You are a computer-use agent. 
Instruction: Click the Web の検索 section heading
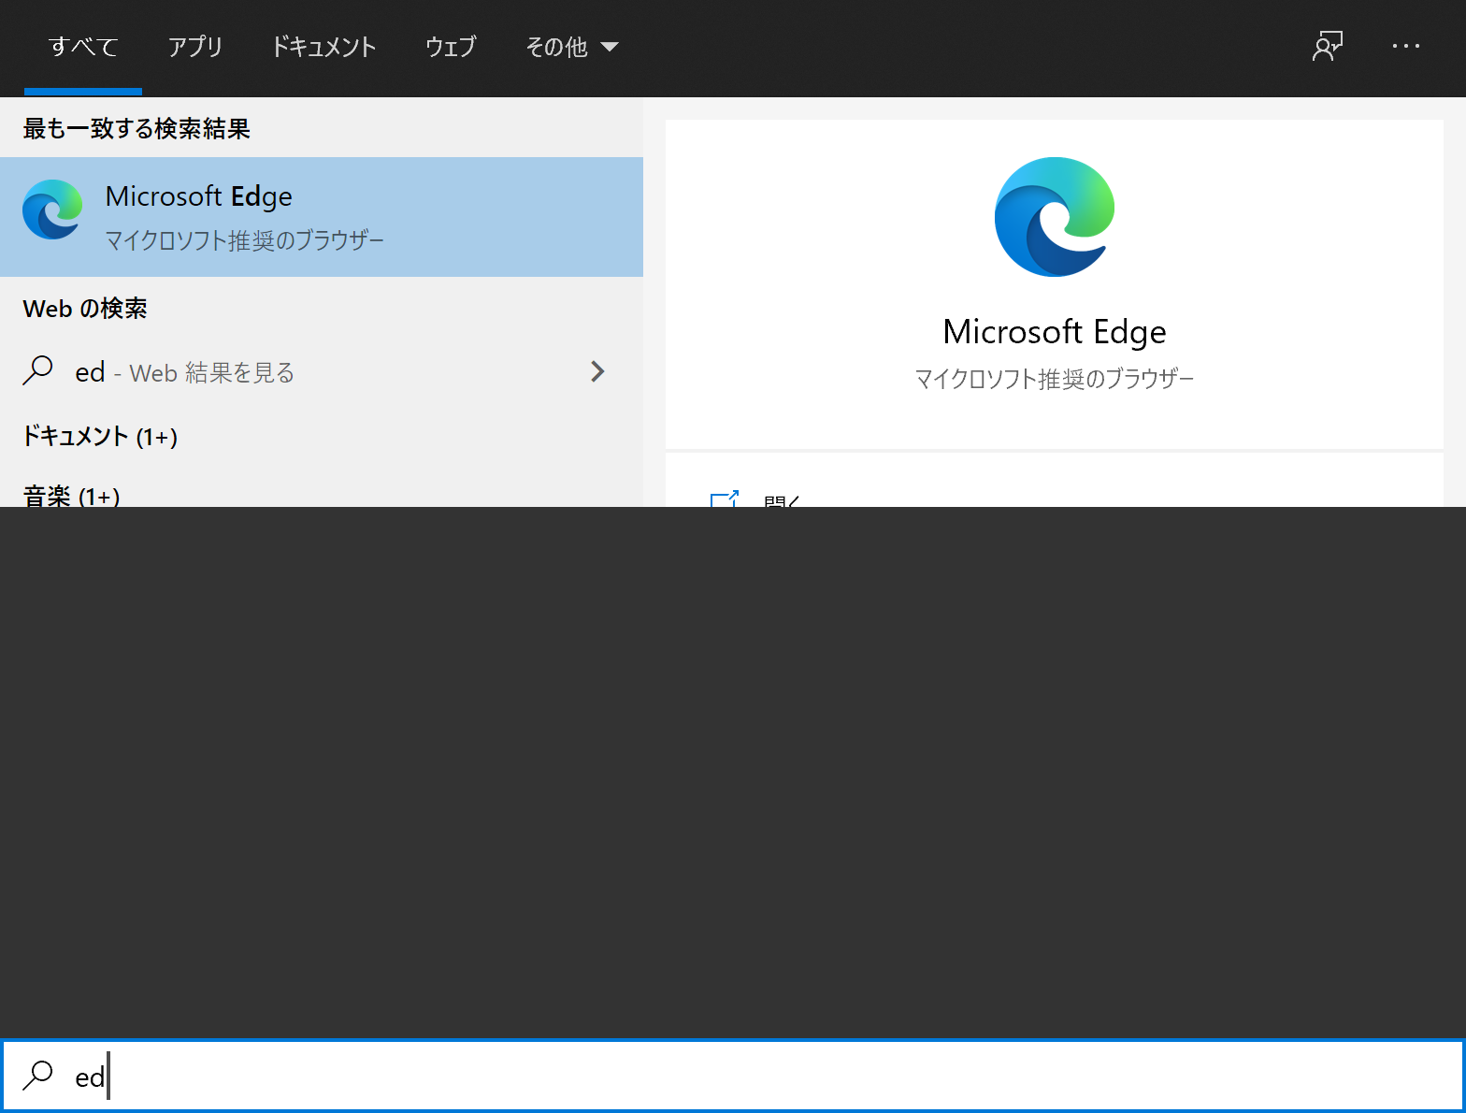(85, 309)
